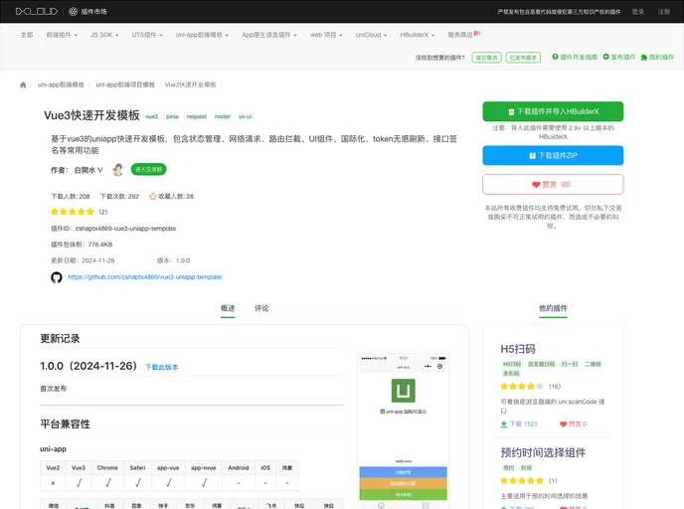Screen dimensions: 684x509
Task: Click the author avatar picture
Action: [117, 169]
